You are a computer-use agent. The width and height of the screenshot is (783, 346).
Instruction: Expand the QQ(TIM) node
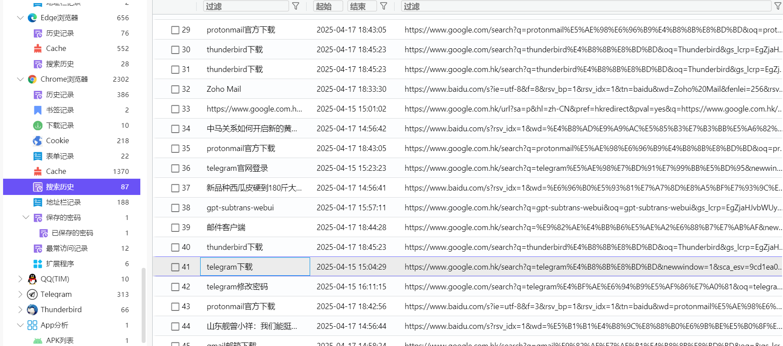pyautogui.click(x=20, y=279)
